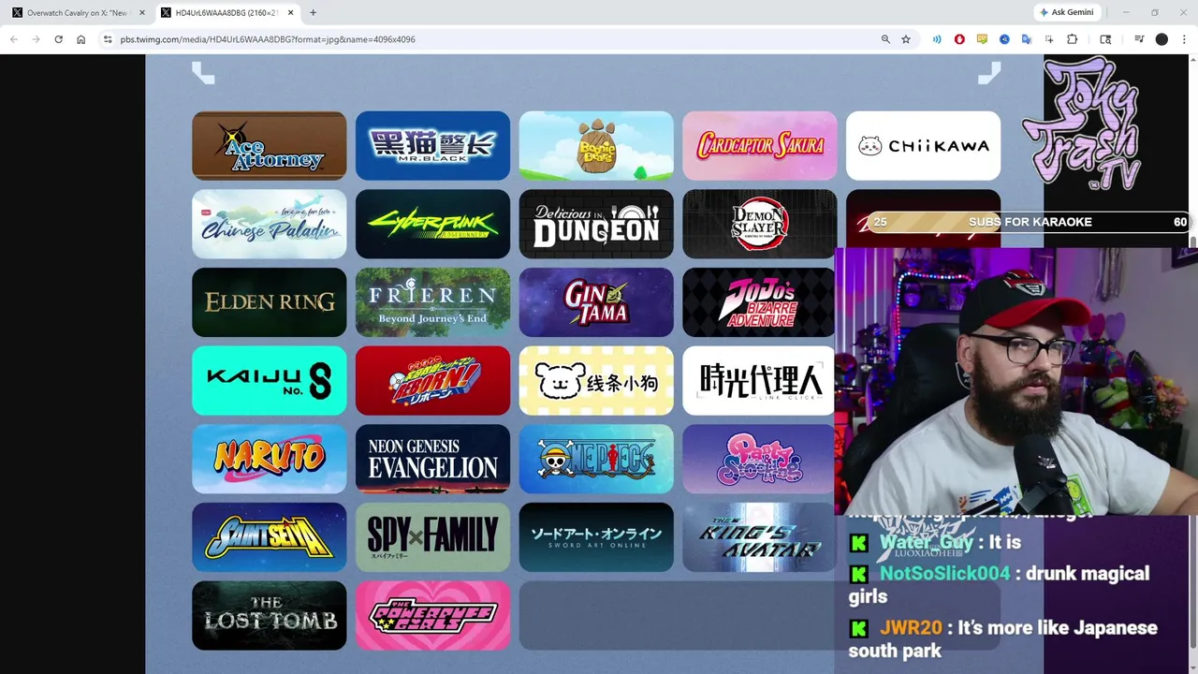Viewport: 1198px width, 674px height.
Task: Click the JoJo's Bizarre Adventure card
Action: coord(758,302)
